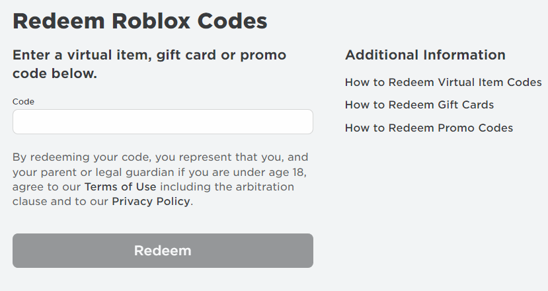This screenshot has height=291, width=548.
Task: Open the Privacy Policy link
Action: tap(151, 202)
